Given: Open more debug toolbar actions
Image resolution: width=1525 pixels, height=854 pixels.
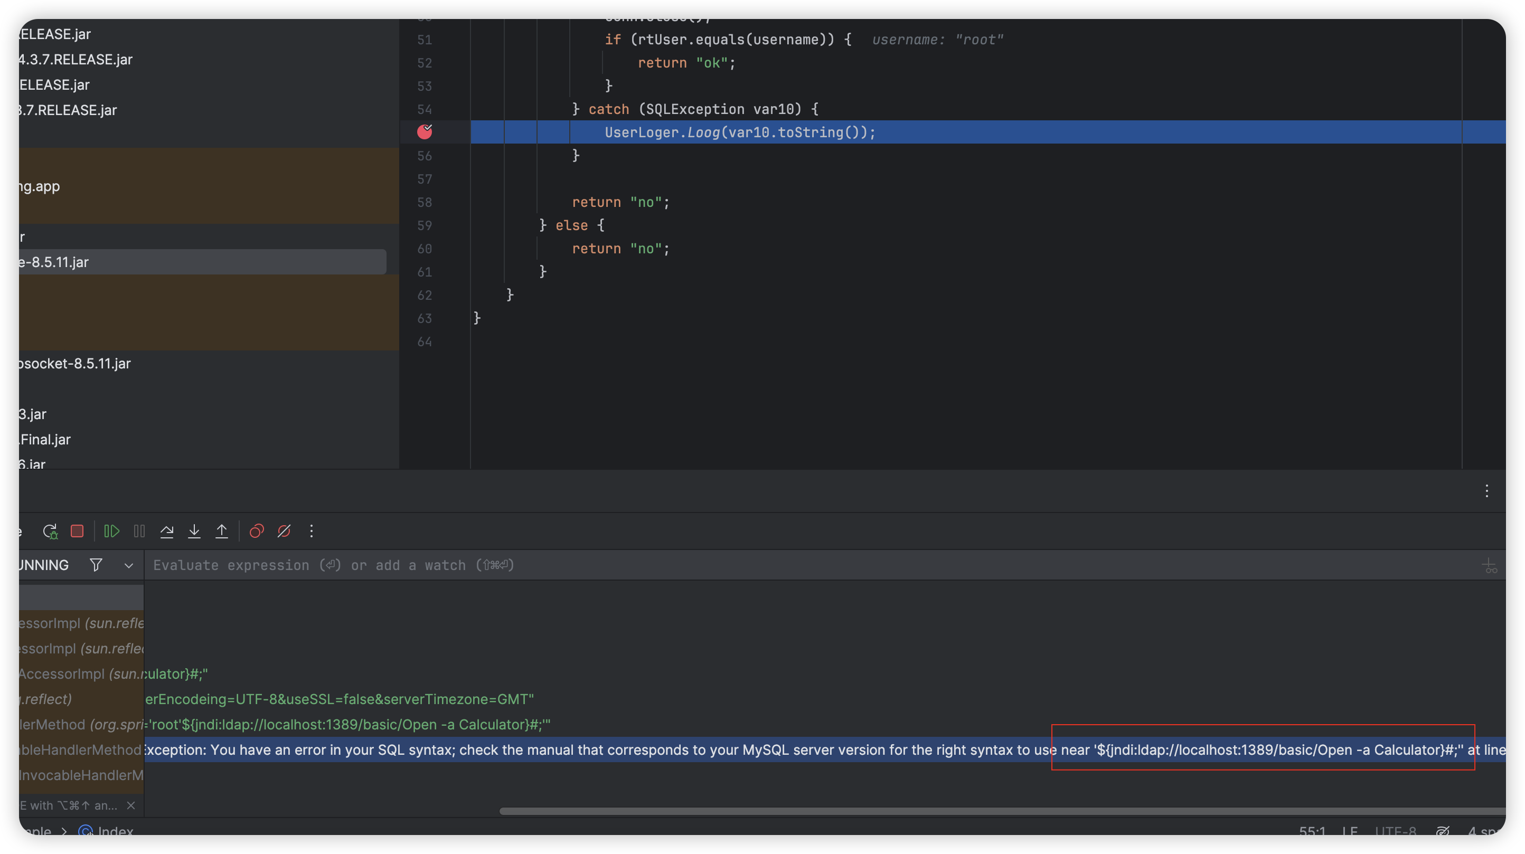Looking at the screenshot, I should click(x=312, y=531).
